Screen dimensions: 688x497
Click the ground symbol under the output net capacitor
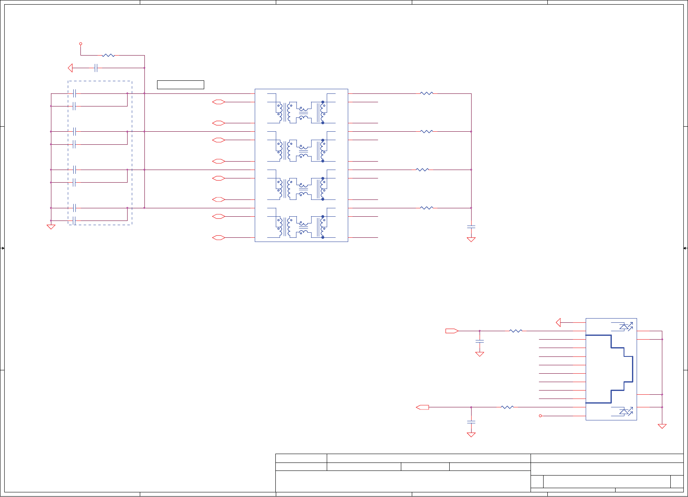point(471,435)
